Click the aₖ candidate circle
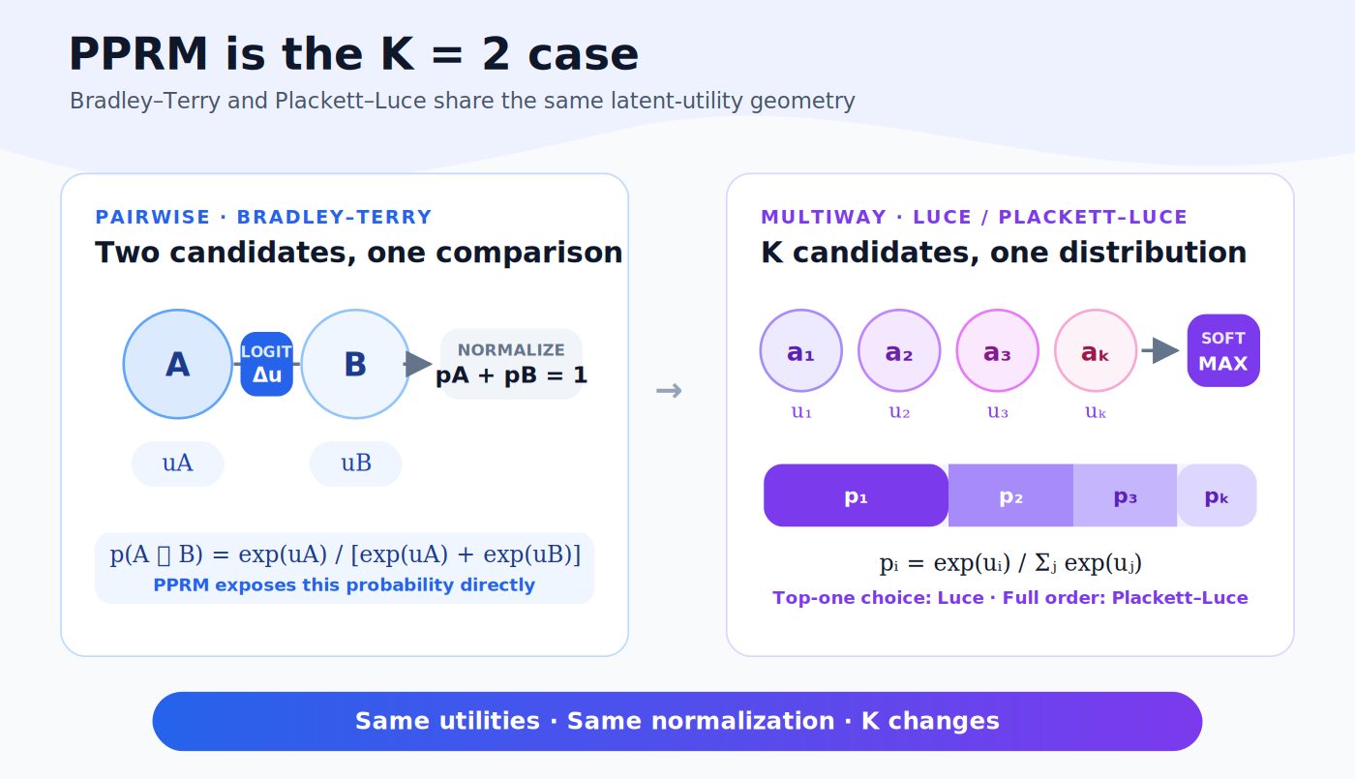 tap(1096, 350)
